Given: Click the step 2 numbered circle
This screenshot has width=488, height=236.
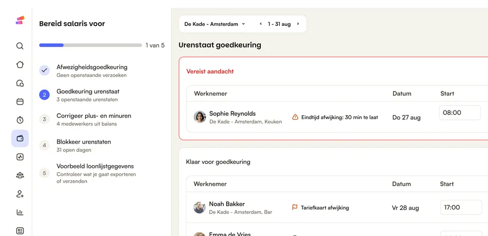Looking at the screenshot, I should [44, 95].
